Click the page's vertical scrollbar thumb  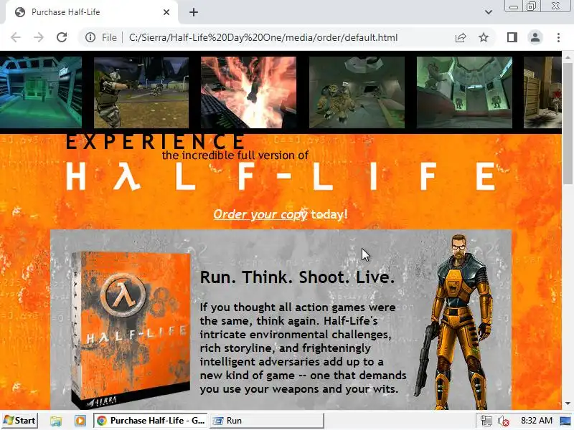568,123
